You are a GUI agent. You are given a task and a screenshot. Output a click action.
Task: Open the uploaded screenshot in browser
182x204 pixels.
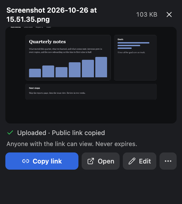point(101,161)
